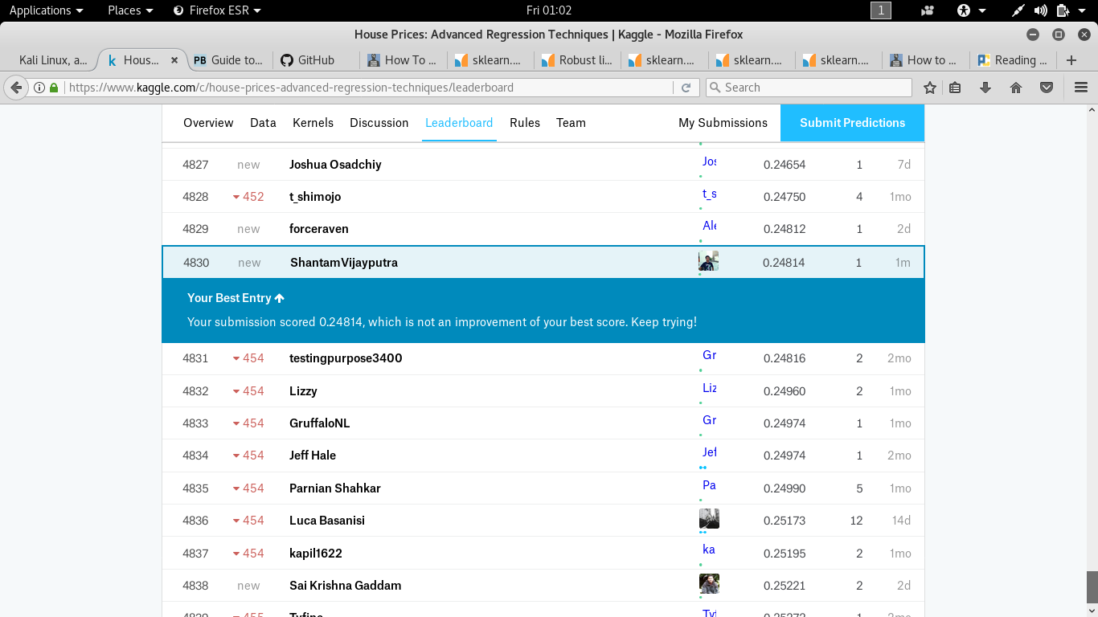Screen dimensions: 1098x617
Task: Open the Firefox hamburger menu
Action: pos(1081,88)
